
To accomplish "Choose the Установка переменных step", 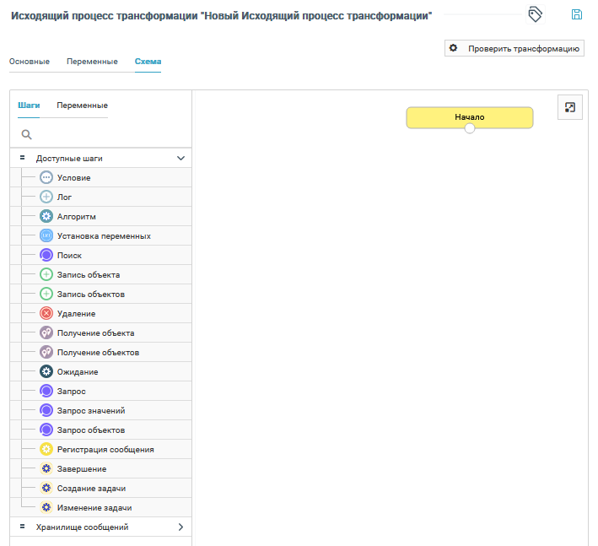I will pyautogui.click(x=103, y=236).
